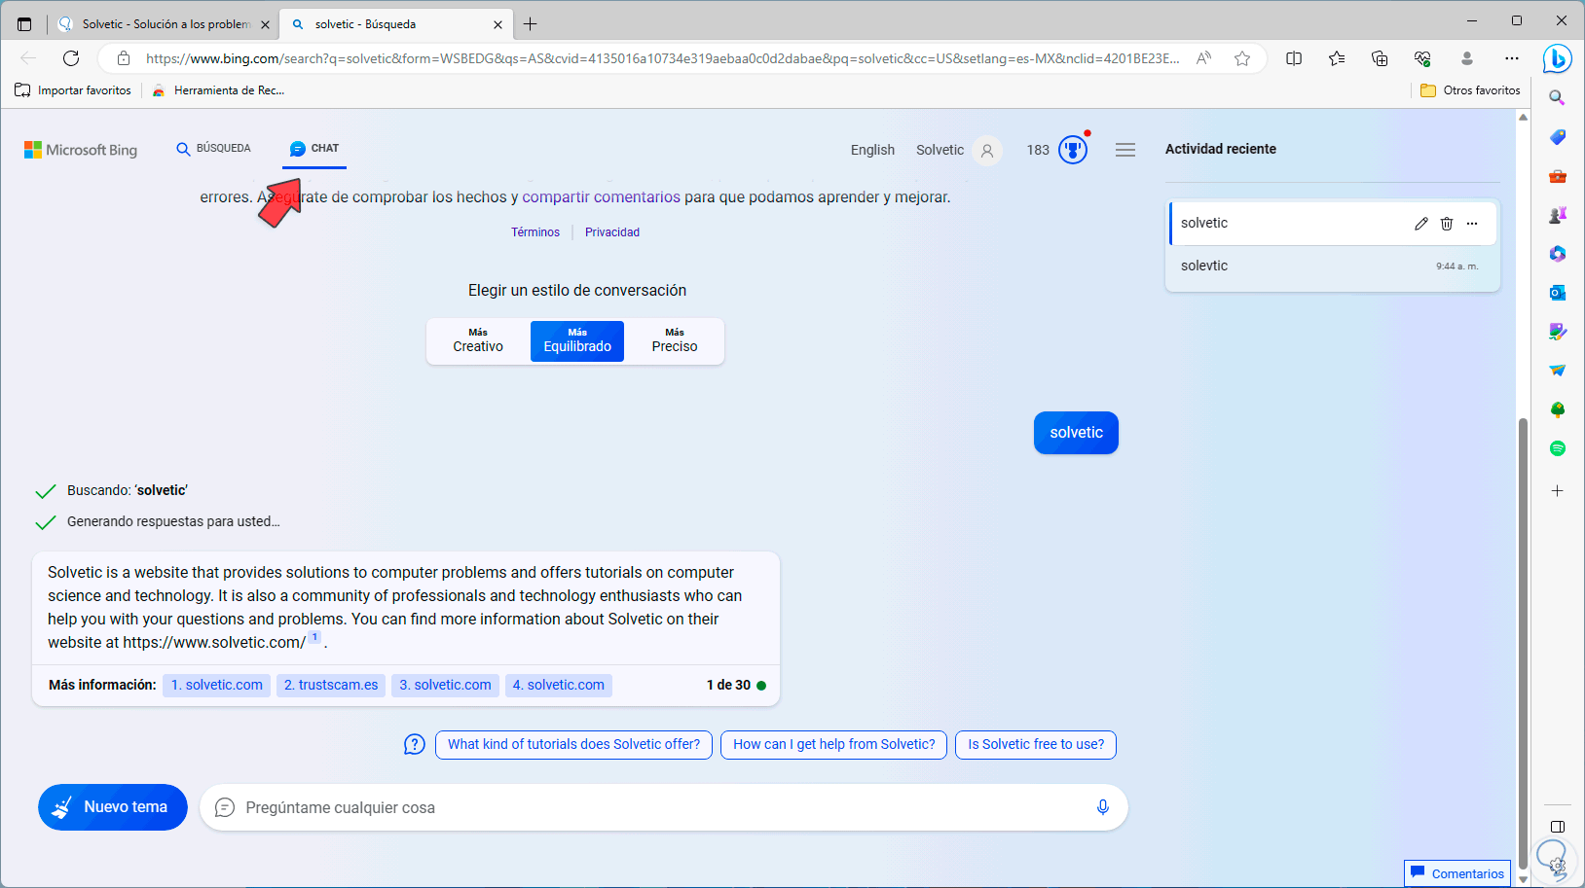This screenshot has width=1585, height=888.
Task: Delete the solvetic chat history entry
Action: pyautogui.click(x=1447, y=224)
